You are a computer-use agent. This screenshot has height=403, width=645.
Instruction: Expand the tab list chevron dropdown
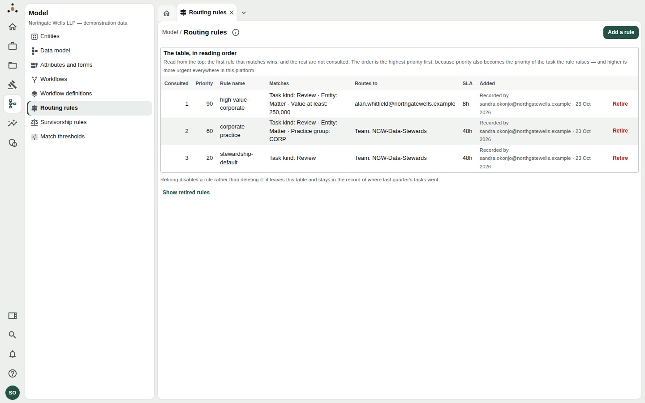coord(244,13)
